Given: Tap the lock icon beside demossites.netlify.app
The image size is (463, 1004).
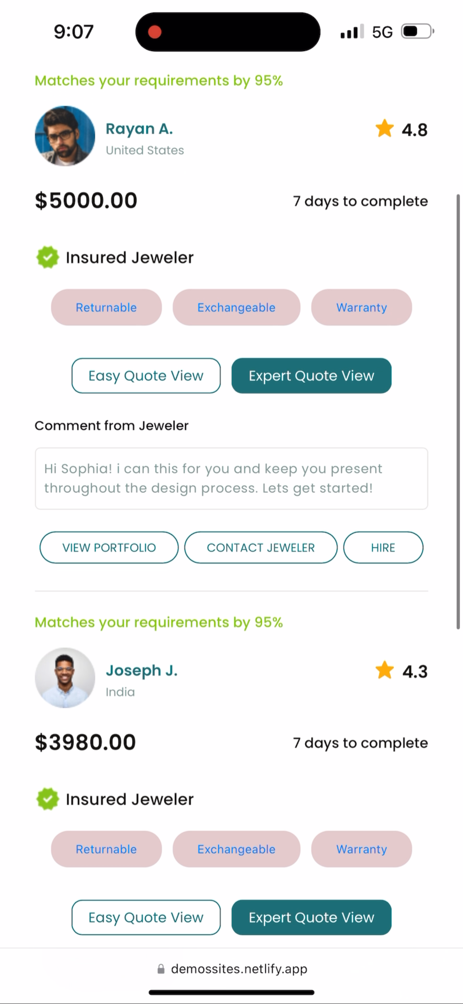Looking at the screenshot, I should pos(160,969).
